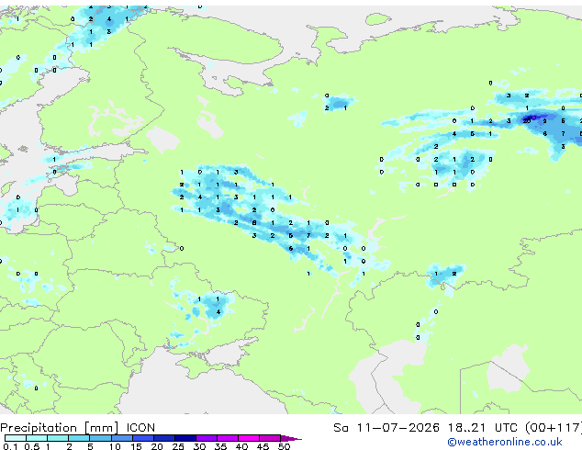Select the 5 to 10 mm legend swatch
Screen dimensions: 582x450
[100, 438]
